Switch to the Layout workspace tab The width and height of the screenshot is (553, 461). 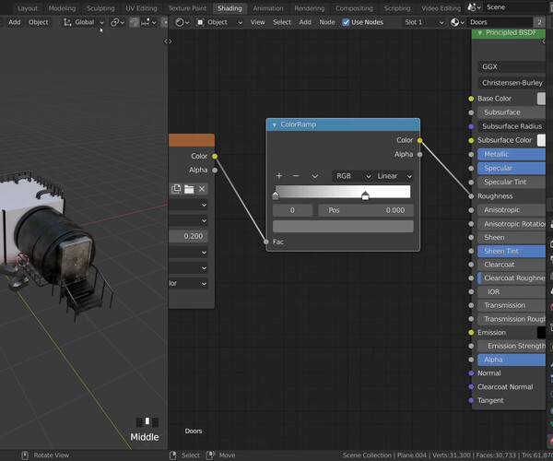[28, 8]
